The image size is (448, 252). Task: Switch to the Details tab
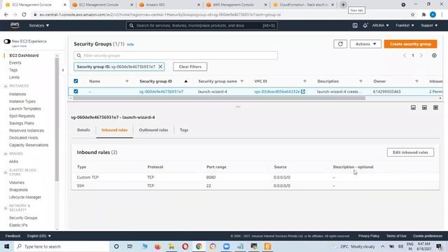(83, 130)
